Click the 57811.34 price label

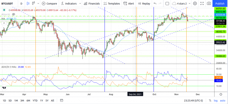[x=221, y=26]
